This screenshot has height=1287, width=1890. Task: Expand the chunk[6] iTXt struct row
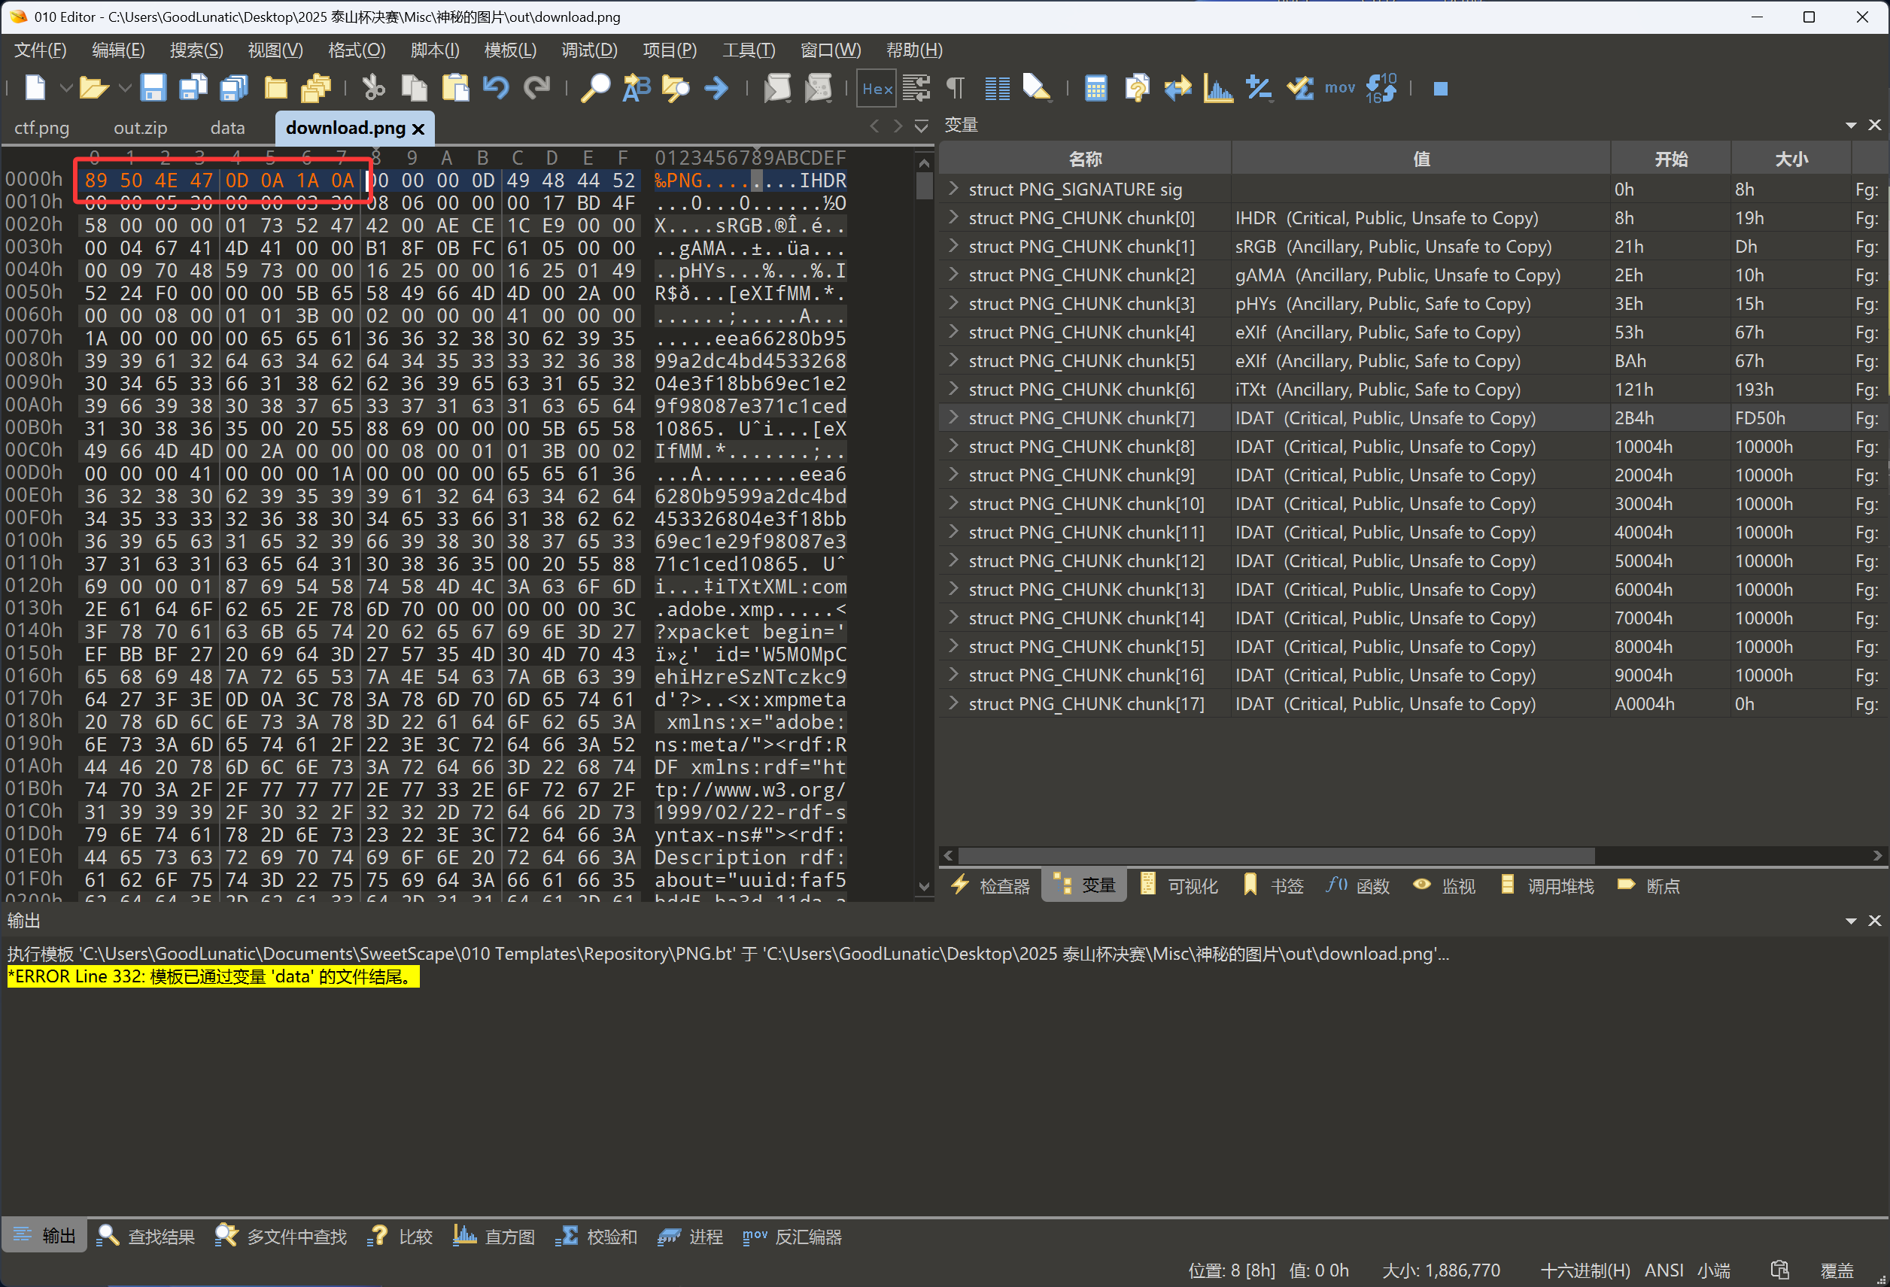coord(953,389)
